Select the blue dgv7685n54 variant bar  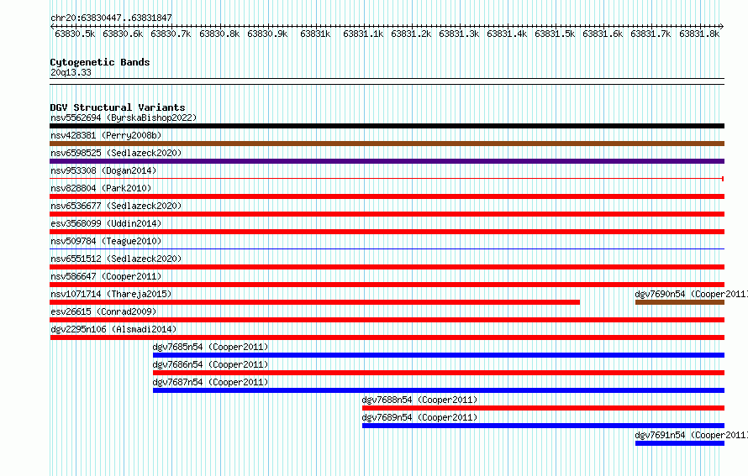439,355
